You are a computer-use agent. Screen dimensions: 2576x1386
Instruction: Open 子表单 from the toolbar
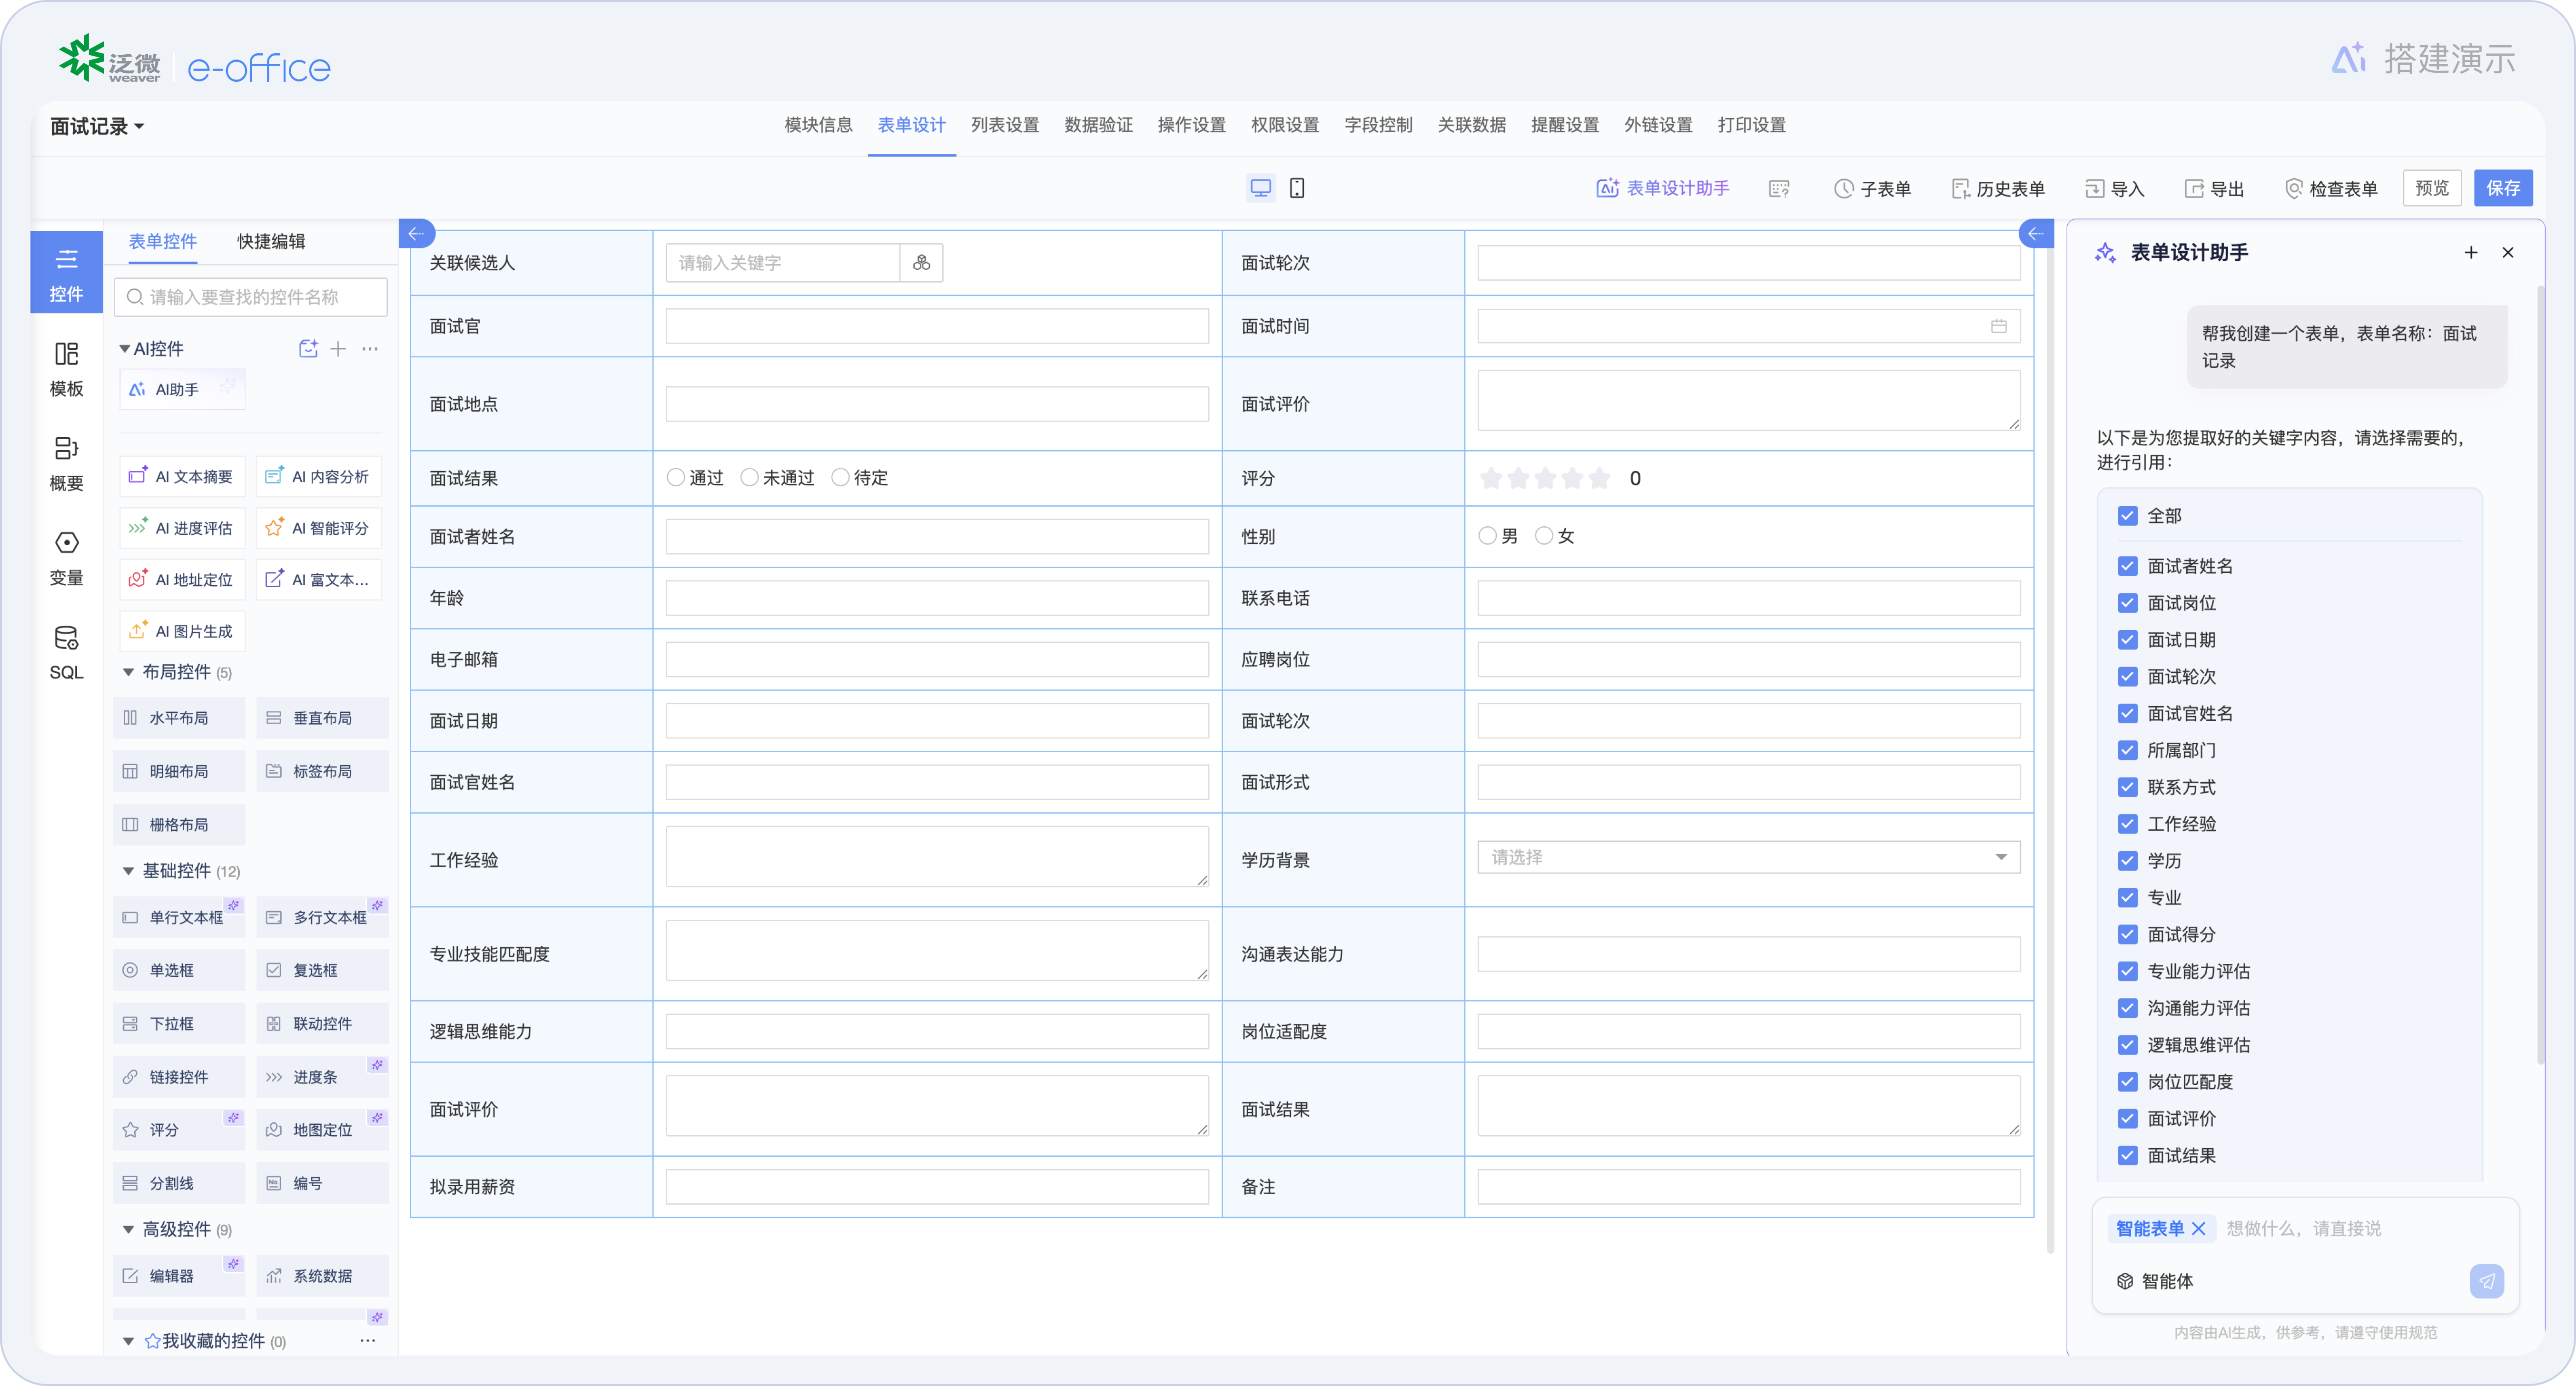tap(1872, 189)
